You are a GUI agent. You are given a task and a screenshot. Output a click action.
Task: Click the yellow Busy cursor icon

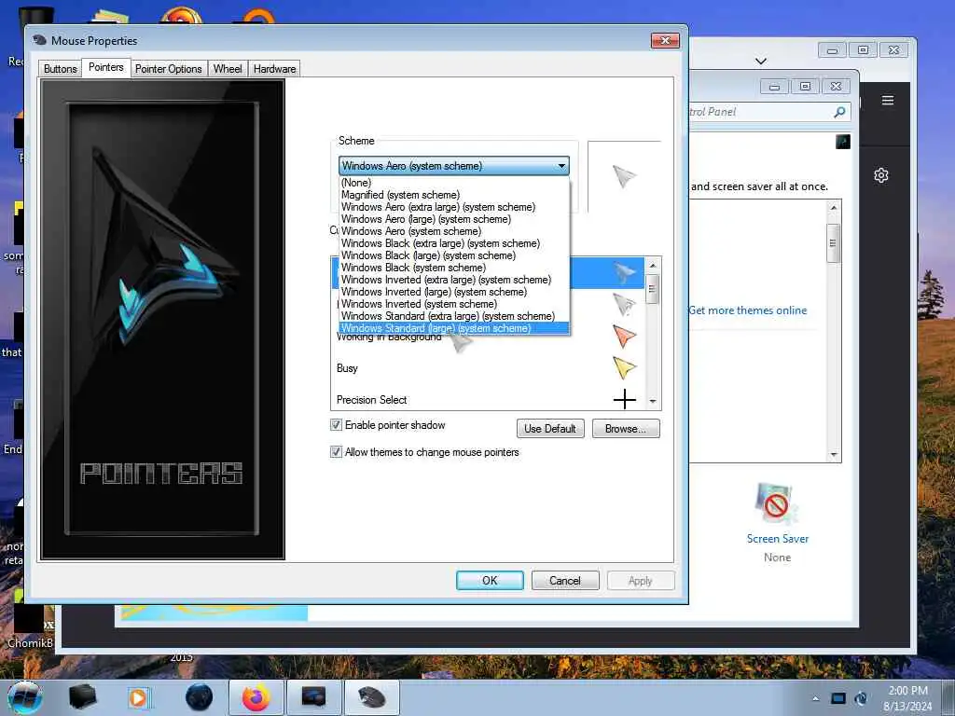[x=624, y=367]
